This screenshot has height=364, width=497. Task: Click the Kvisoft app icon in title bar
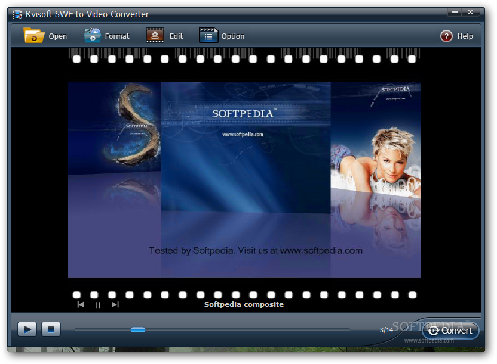(x=17, y=14)
